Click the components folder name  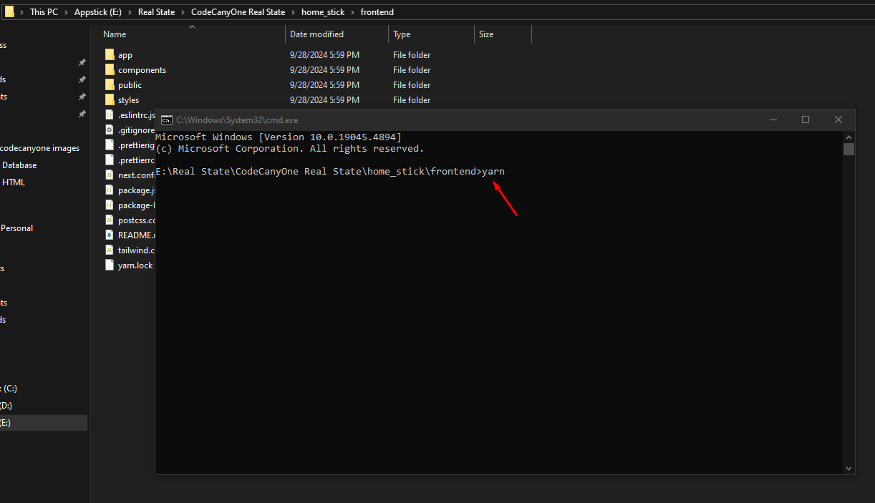point(142,70)
